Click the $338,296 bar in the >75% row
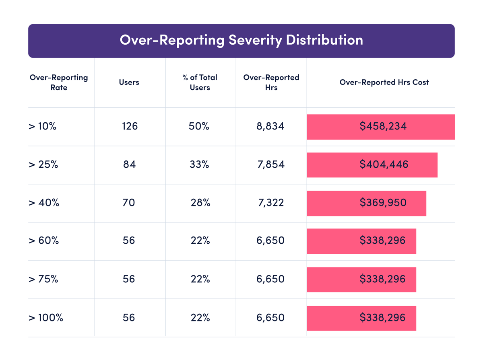This screenshot has width=483, height=362. [361, 279]
